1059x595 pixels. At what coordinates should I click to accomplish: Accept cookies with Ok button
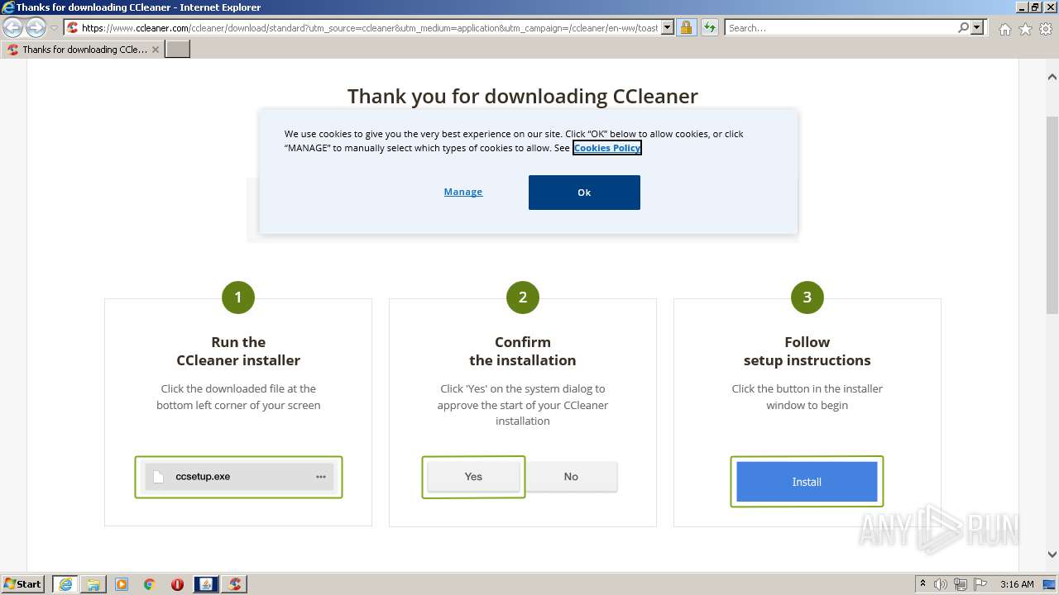coord(584,193)
